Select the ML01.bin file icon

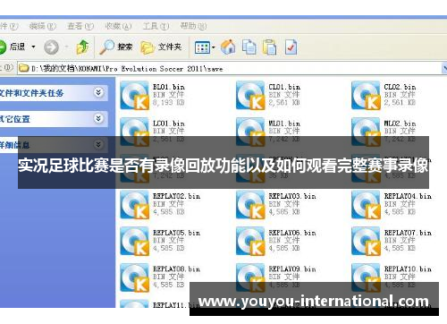250,132
